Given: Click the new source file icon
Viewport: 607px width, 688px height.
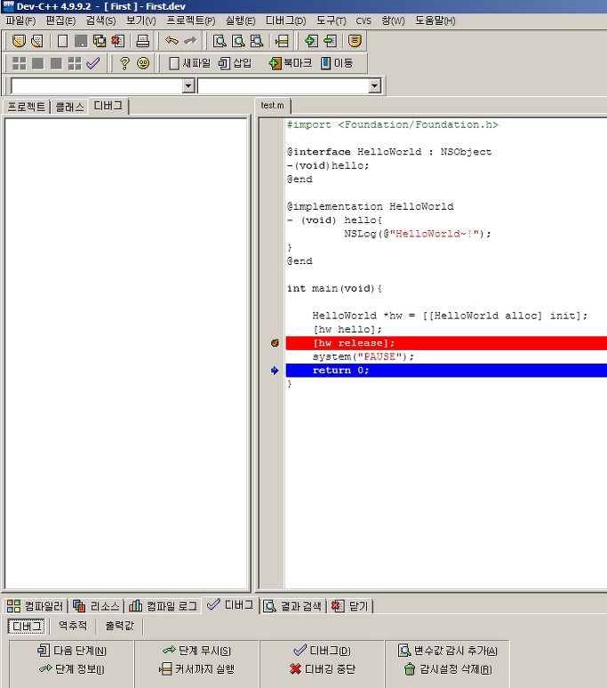Looking at the screenshot, I should (63, 41).
